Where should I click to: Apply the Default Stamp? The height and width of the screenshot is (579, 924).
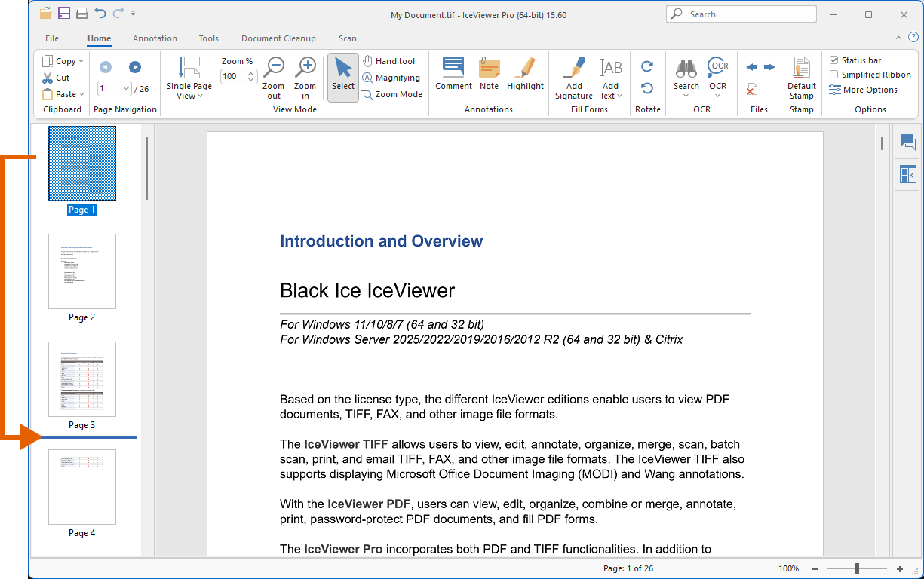coord(802,78)
